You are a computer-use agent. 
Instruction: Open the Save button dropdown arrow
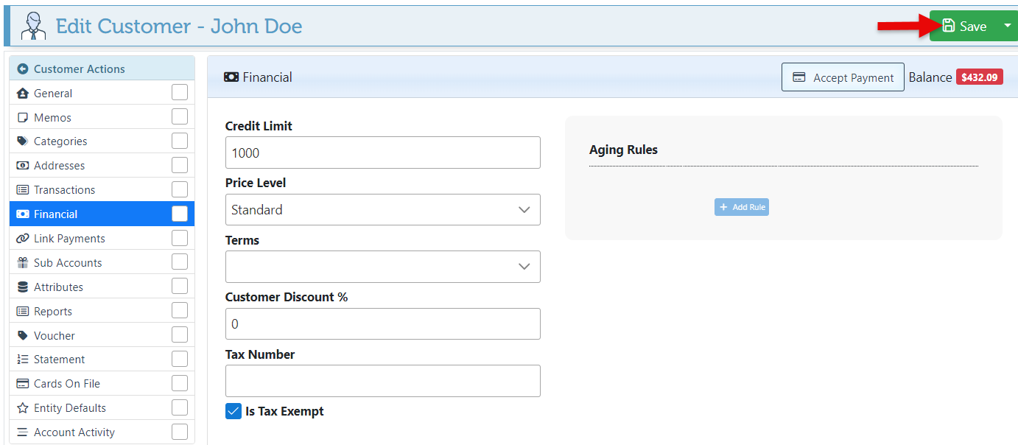1007,26
